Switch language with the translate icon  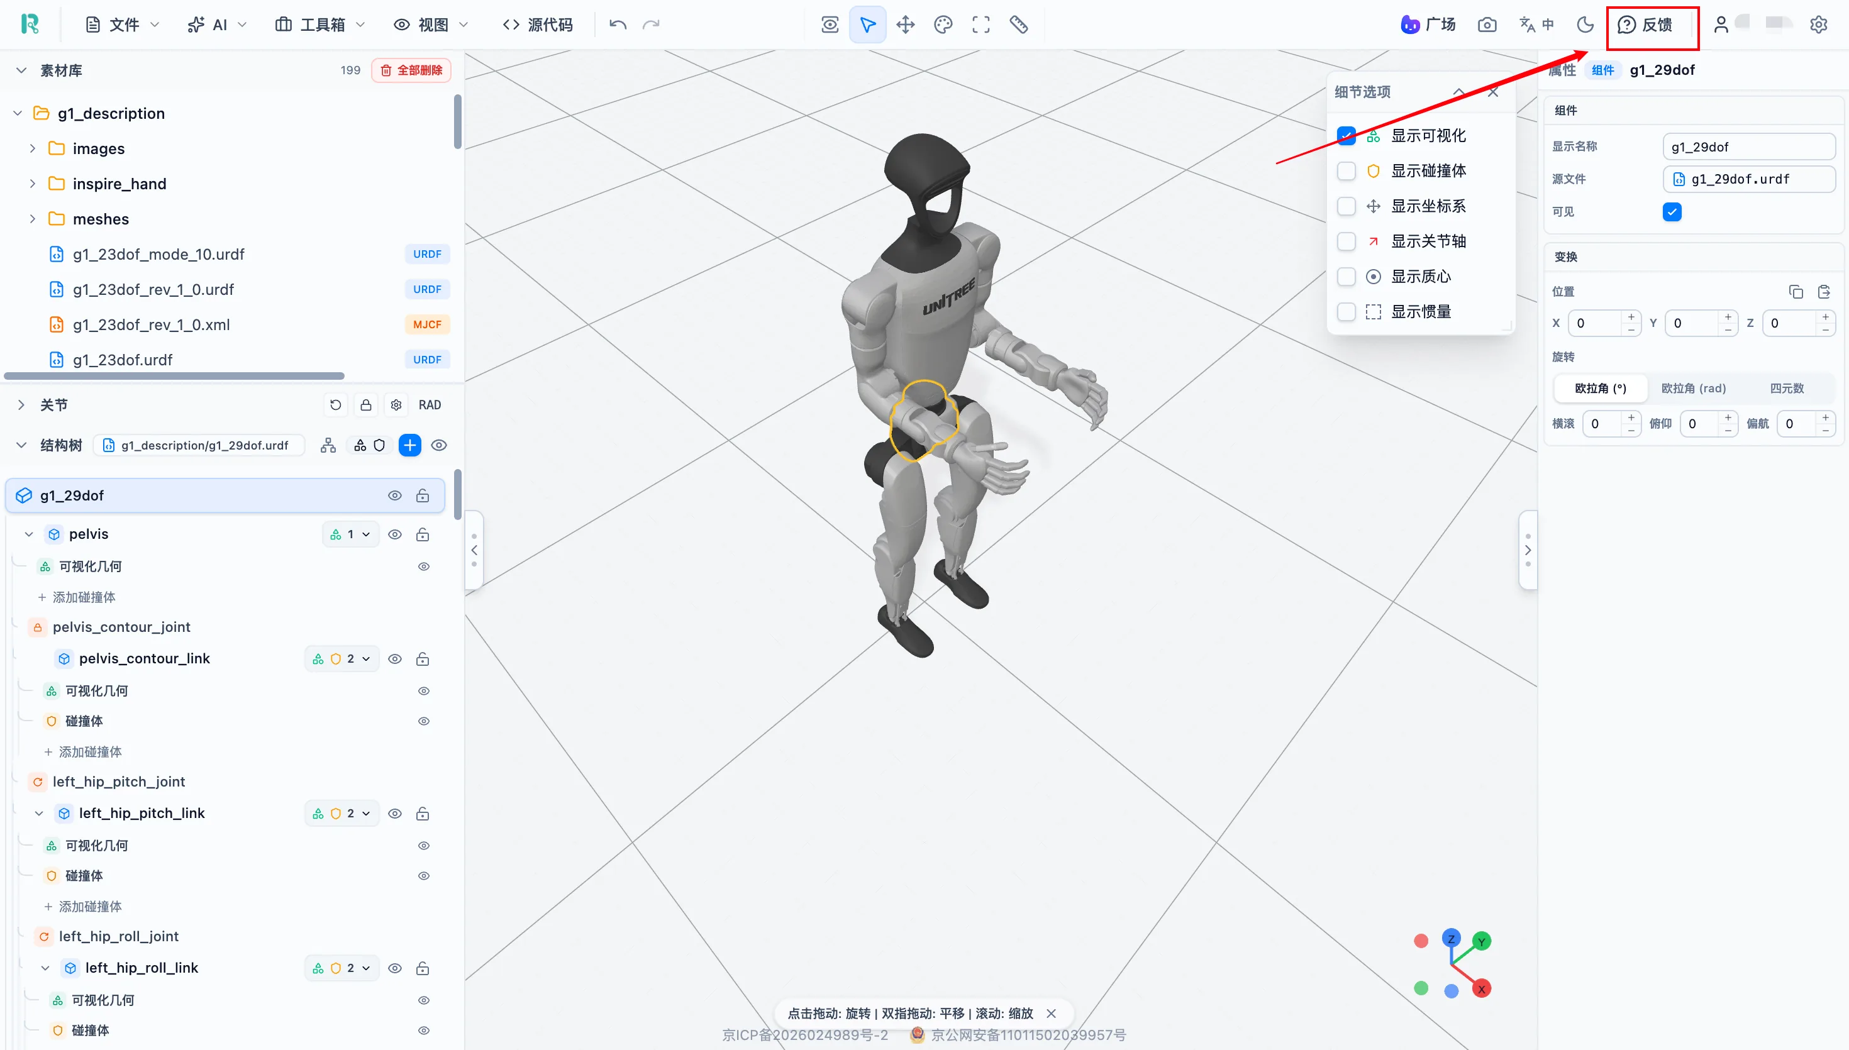coord(1536,25)
